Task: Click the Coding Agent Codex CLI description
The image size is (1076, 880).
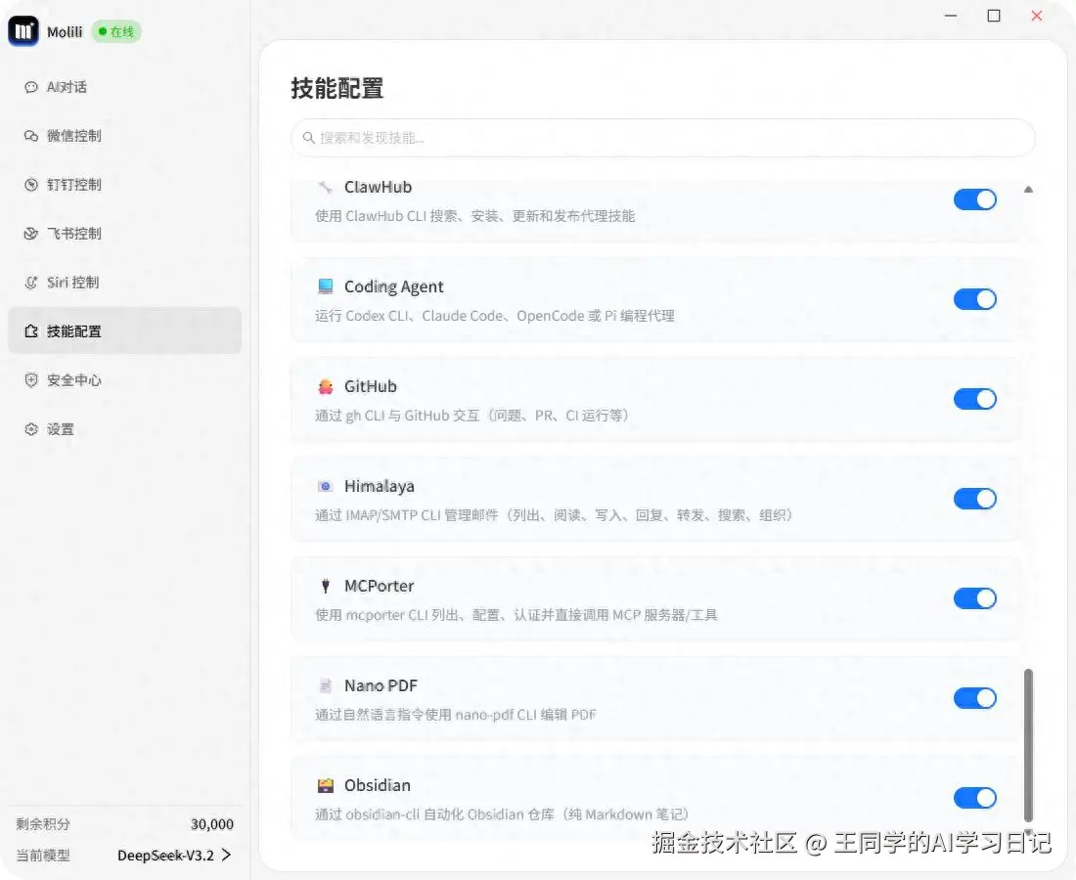Action: (x=495, y=316)
